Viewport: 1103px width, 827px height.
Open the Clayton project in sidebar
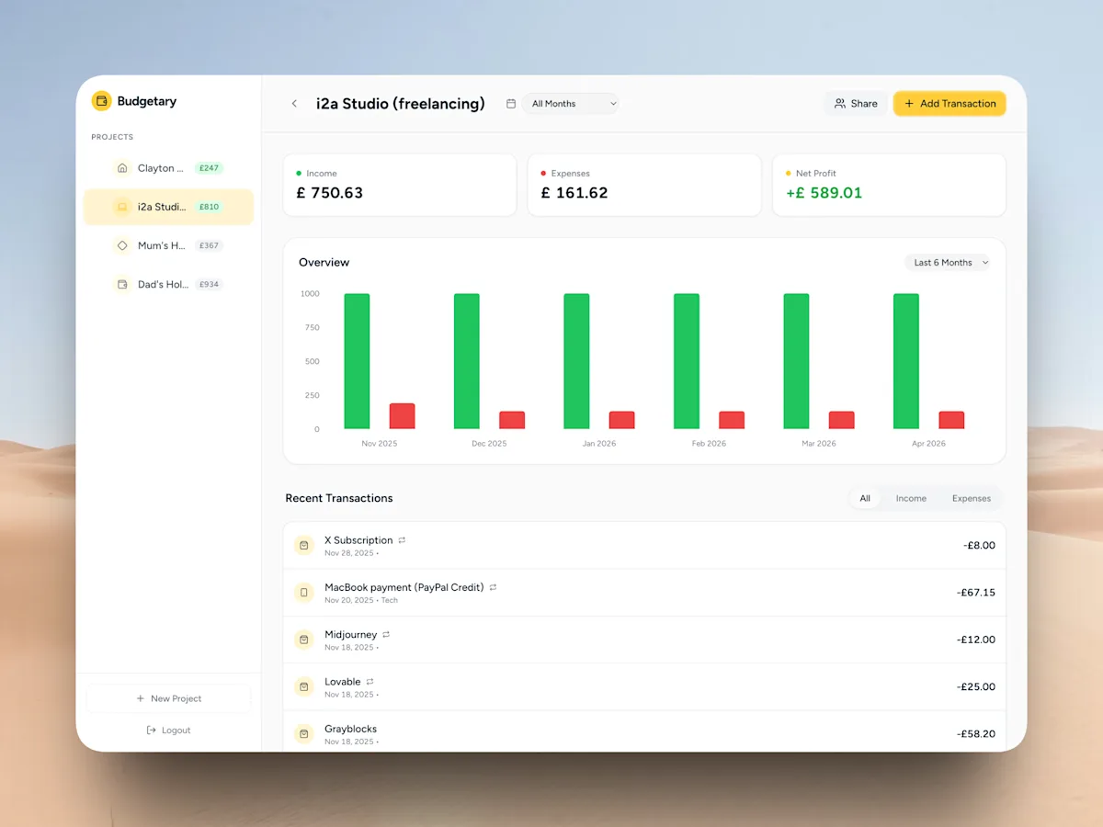(168, 168)
